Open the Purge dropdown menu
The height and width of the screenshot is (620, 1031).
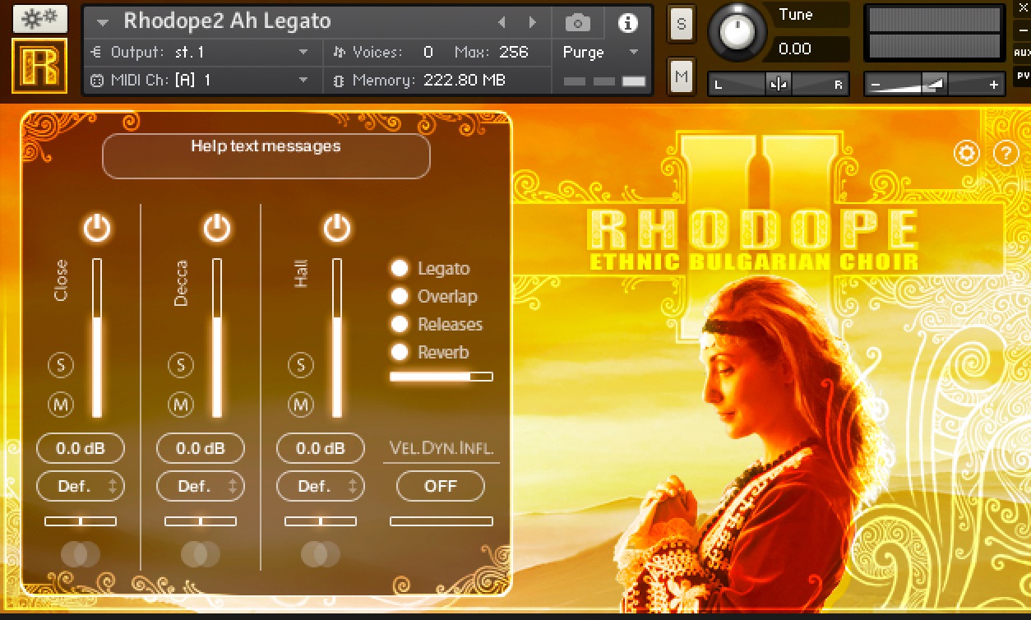coord(600,52)
